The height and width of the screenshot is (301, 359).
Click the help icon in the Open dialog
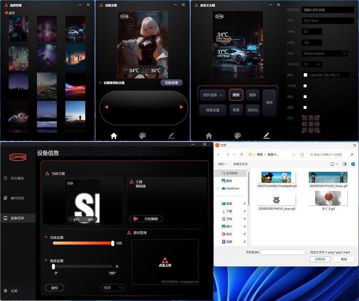point(352,164)
